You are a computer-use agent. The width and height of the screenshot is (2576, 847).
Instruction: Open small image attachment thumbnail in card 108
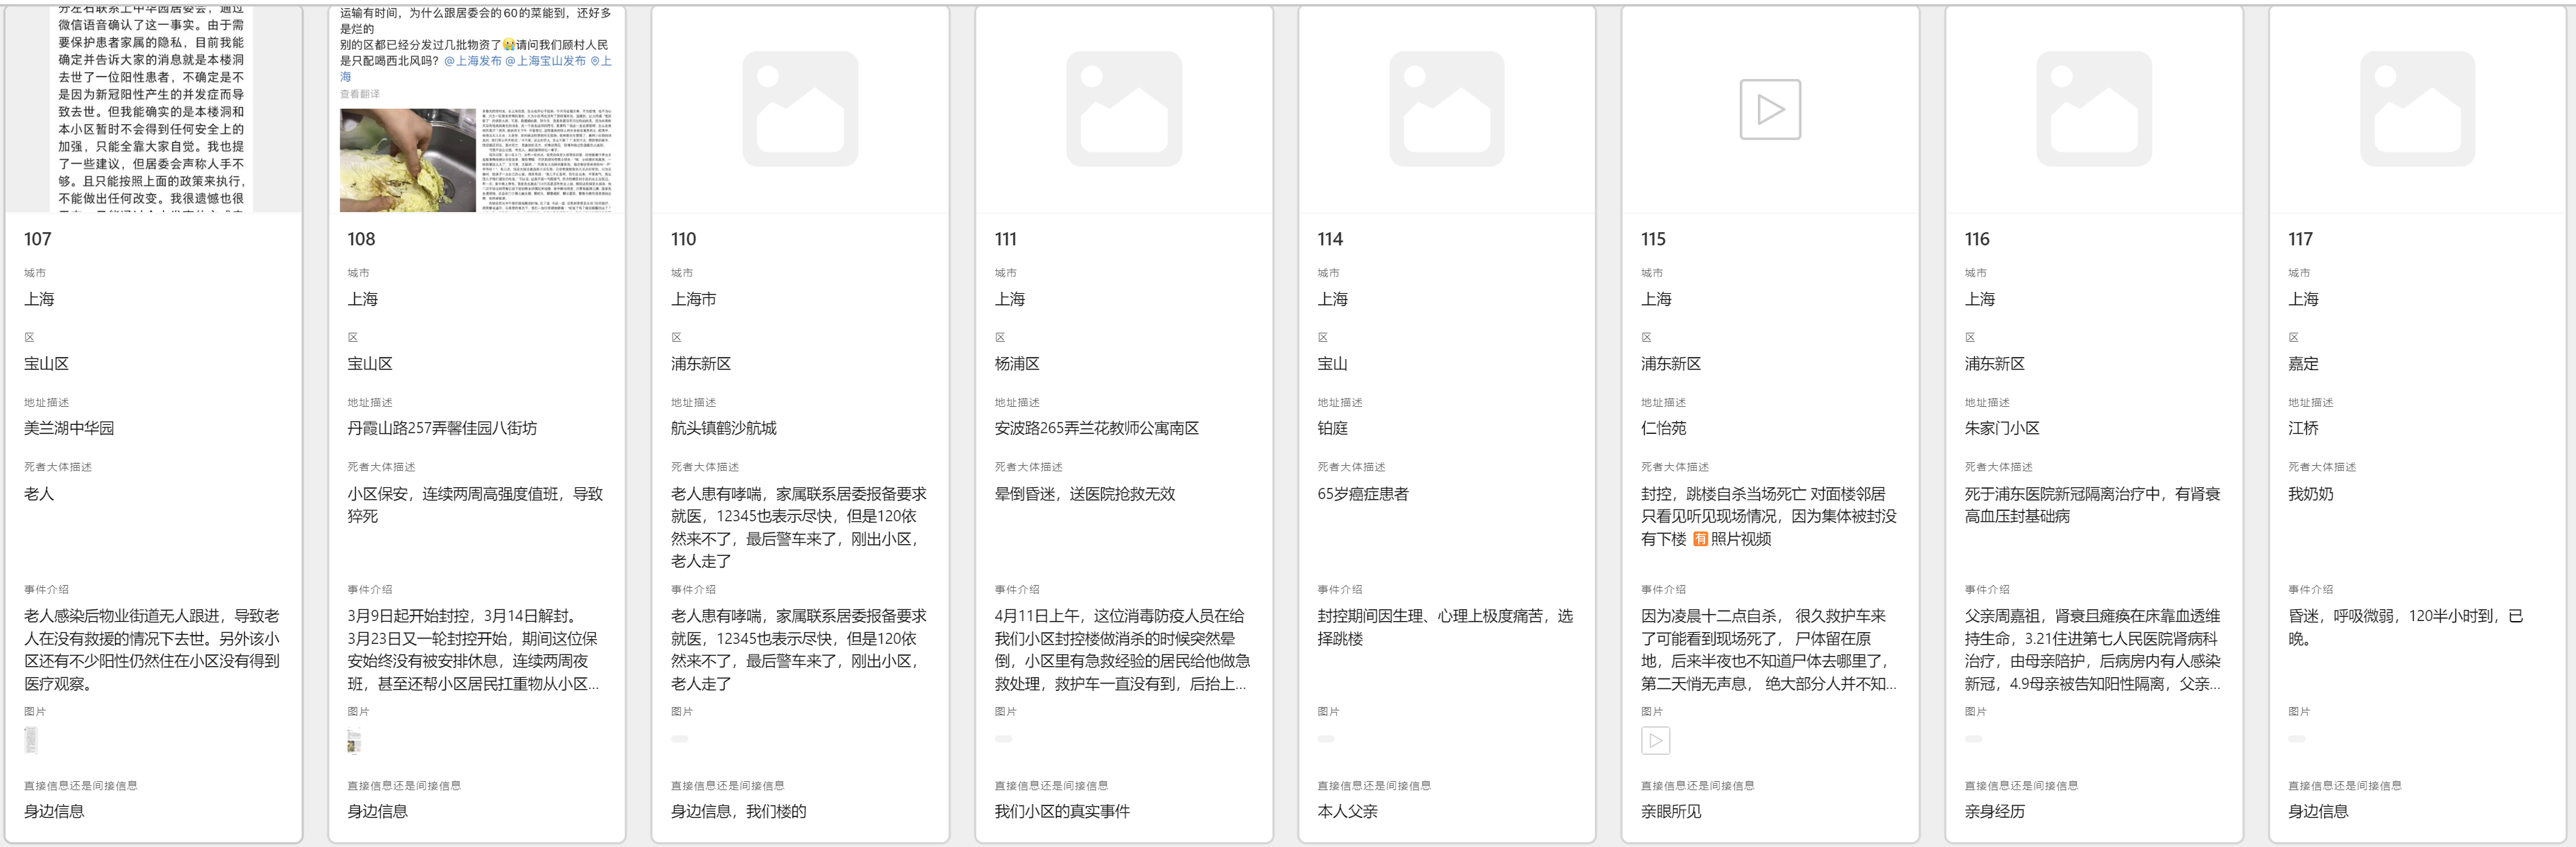point(354,741)
